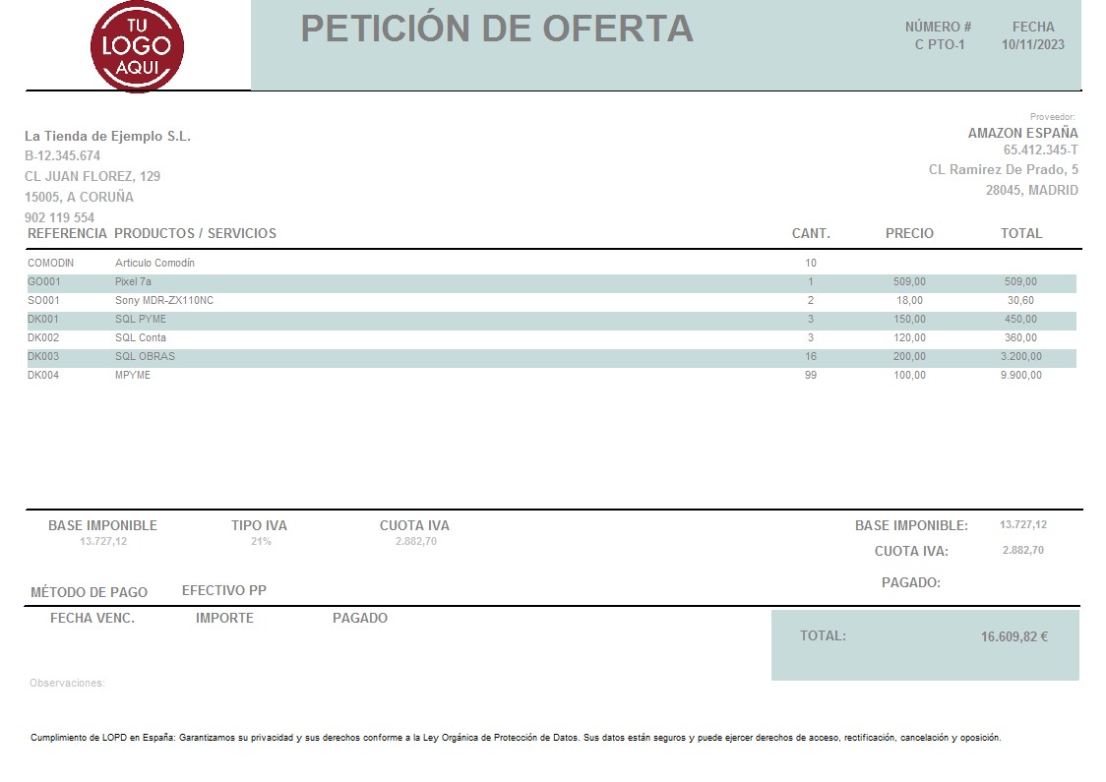
Task: Click the TU LOGO AQUI circular logo
Action: [x=136, y=46]
